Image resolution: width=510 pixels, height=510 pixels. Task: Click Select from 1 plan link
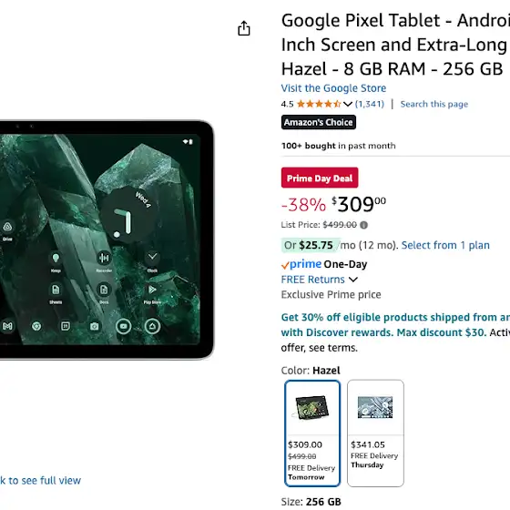tap(445, 245)
